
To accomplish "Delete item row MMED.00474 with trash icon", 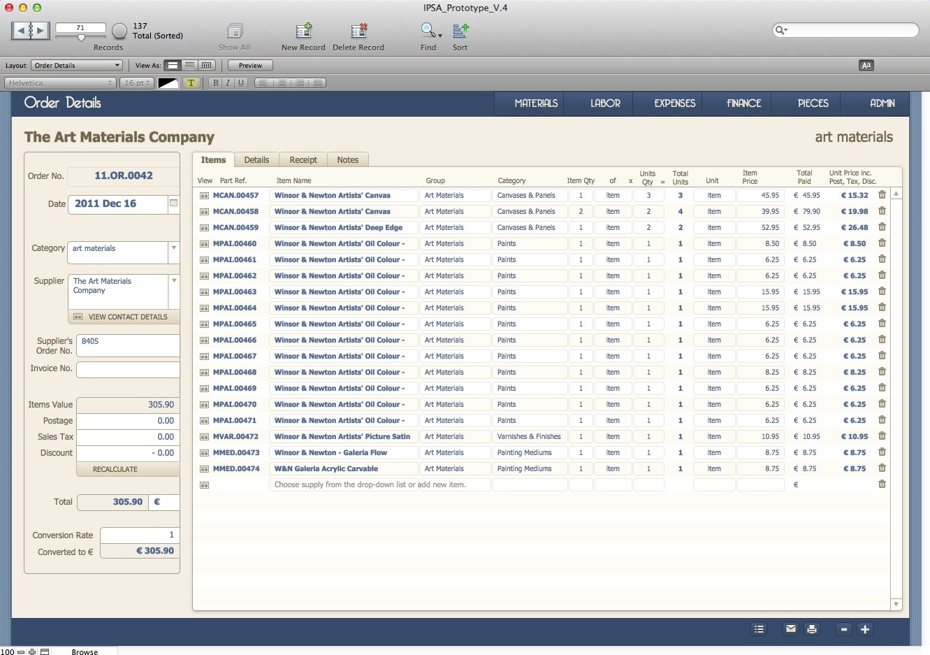I will 882,468.
